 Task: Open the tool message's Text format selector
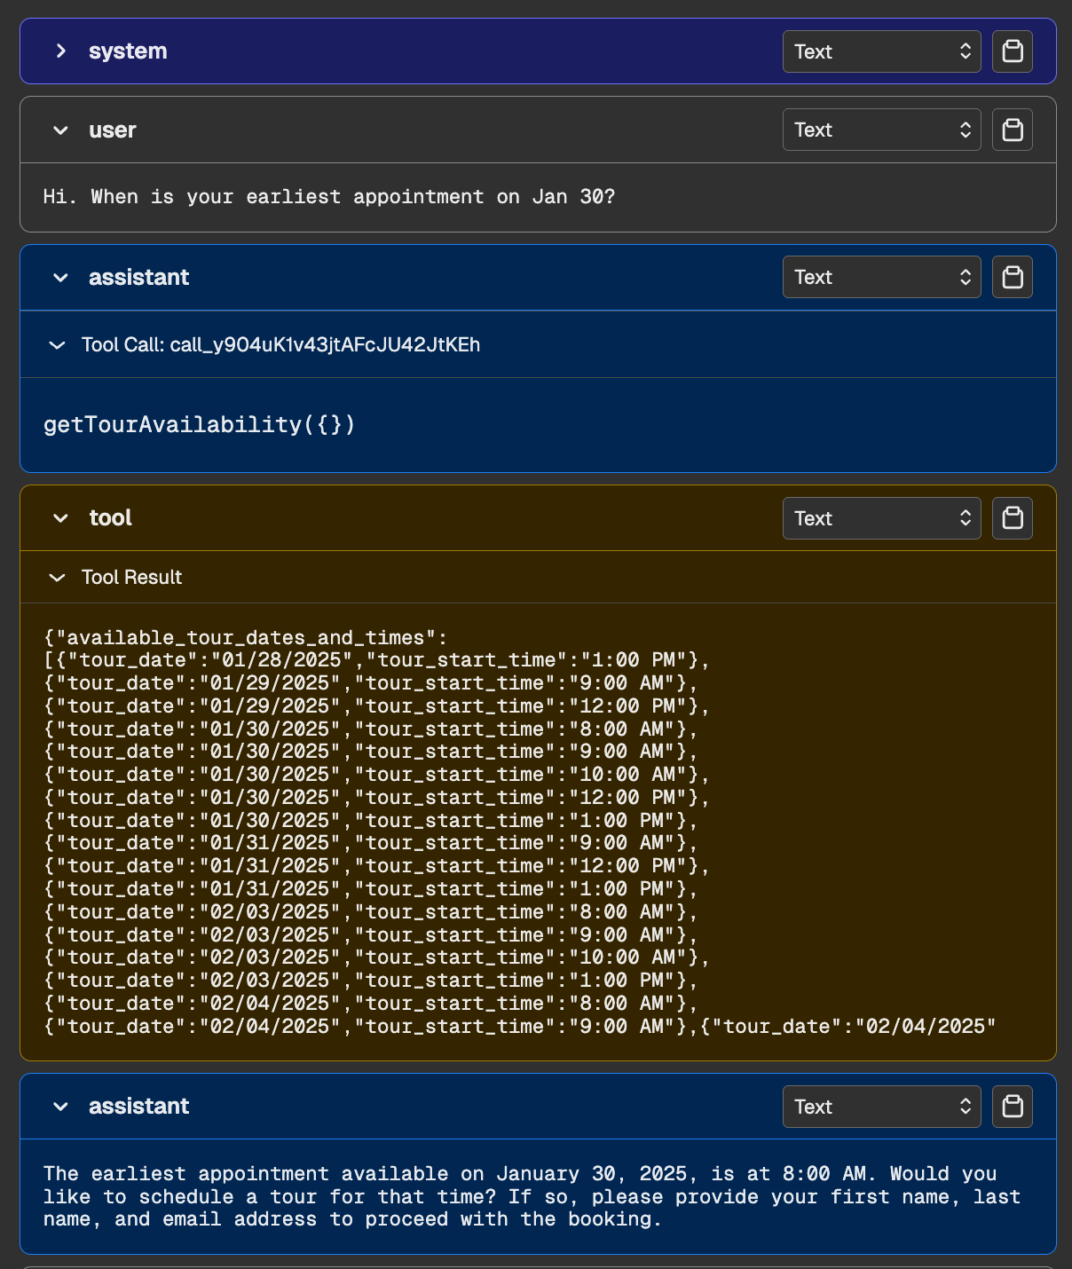881,517
